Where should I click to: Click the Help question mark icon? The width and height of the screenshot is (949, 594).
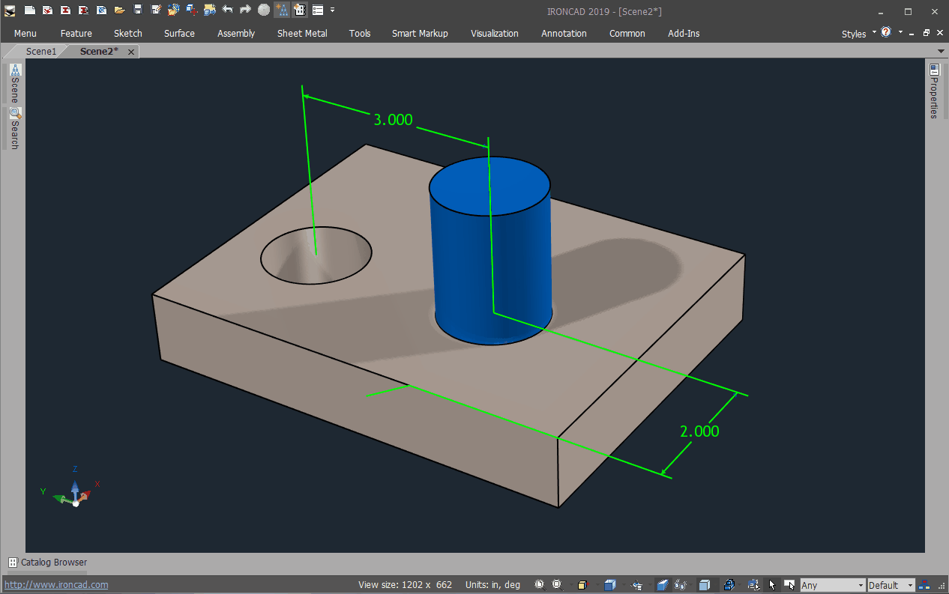click(886, 32)
